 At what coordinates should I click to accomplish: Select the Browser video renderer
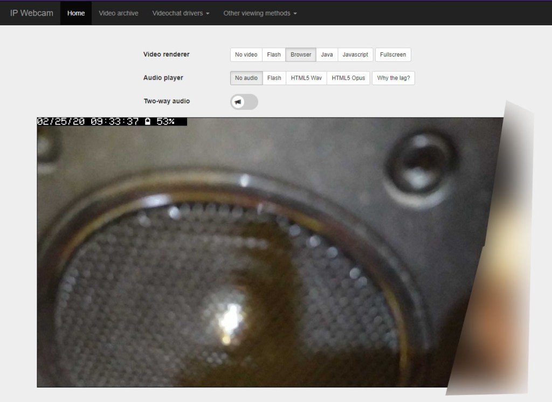click(x=301, y=54)
